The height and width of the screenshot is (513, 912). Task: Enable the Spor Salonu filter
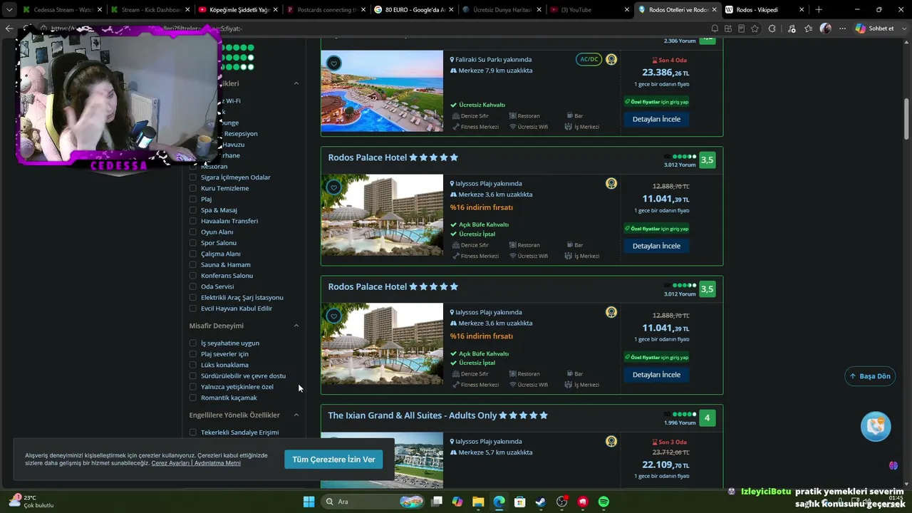[x=193, y=243]
